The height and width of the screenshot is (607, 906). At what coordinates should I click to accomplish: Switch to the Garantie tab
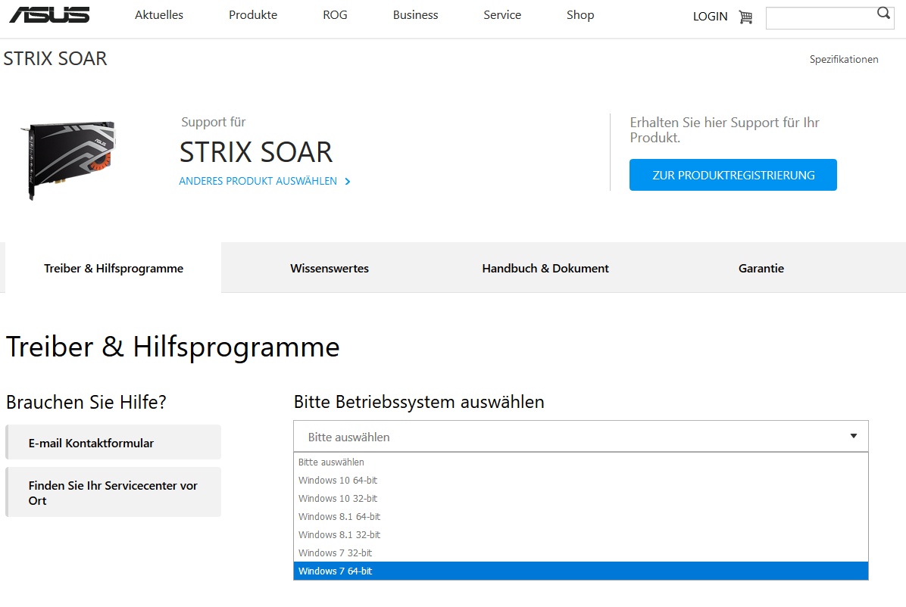761,269
